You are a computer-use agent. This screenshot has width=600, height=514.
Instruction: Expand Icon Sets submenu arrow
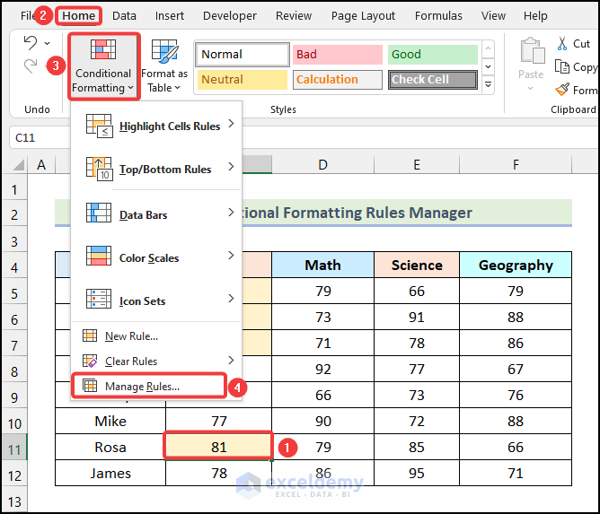tap(231, 298)
